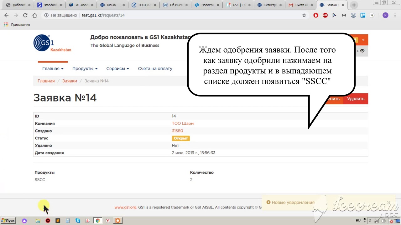Open the Yandex Я taskbar icon
This screenshot has height=225, width=401.
pyautogui.click(x=88, y=221)
